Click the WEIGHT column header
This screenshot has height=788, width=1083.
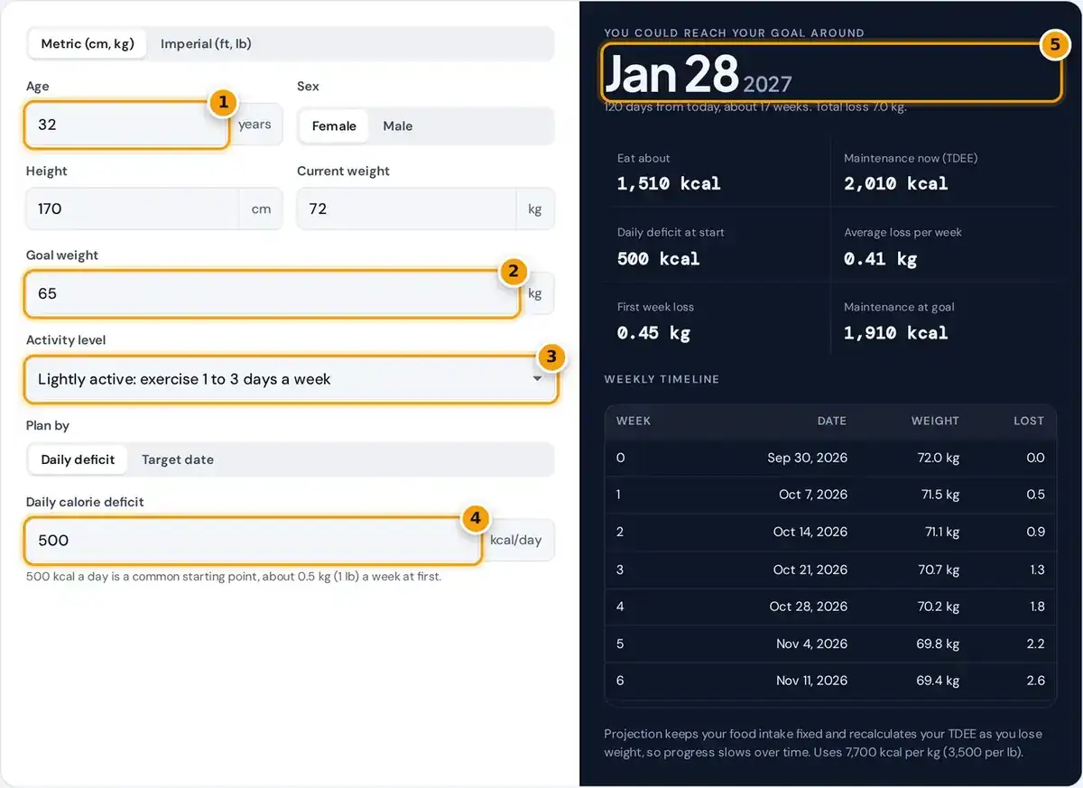tap(935, 421)
